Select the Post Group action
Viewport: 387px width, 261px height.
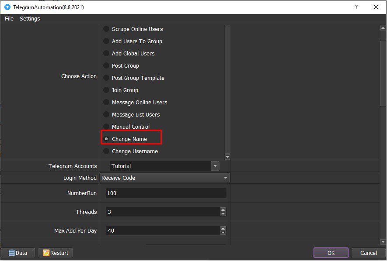point(106,65)
